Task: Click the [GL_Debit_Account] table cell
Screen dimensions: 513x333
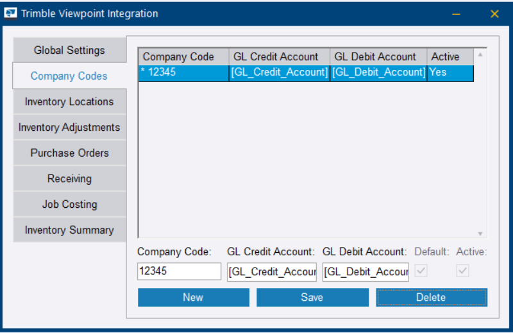Action: coord(378,73)
